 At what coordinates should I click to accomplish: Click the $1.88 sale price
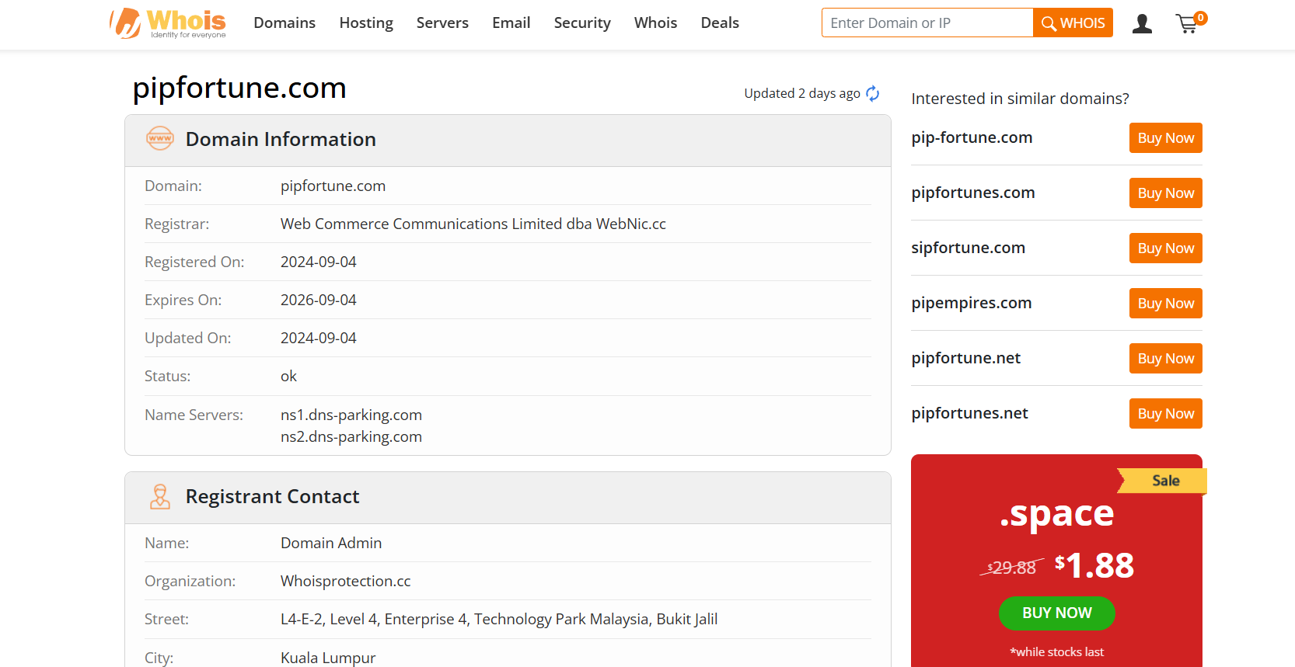coord(1094,565)
